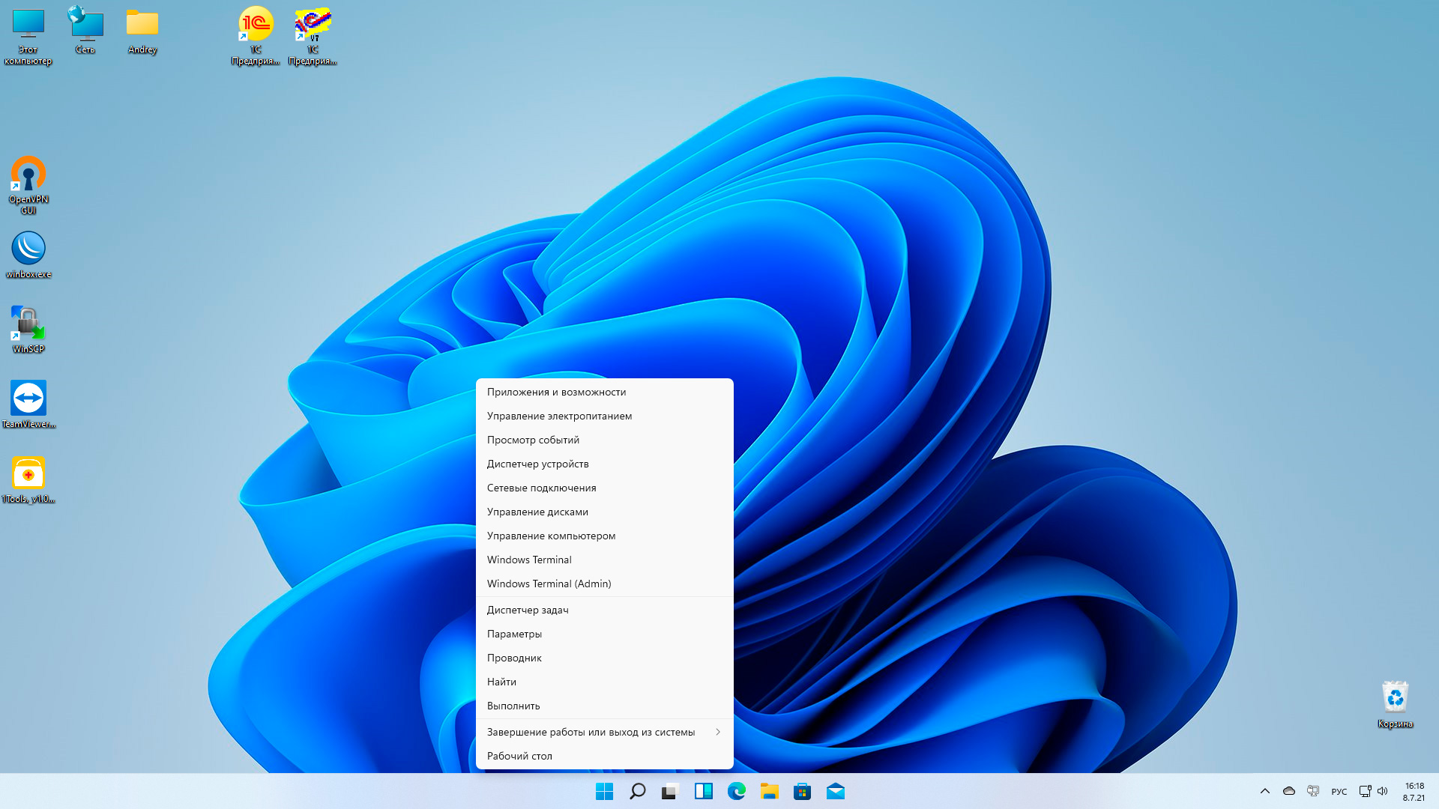1439x809 pixels.
Task: Select the TeamViewer desktop icon
Action: click(x=28, y=399)
